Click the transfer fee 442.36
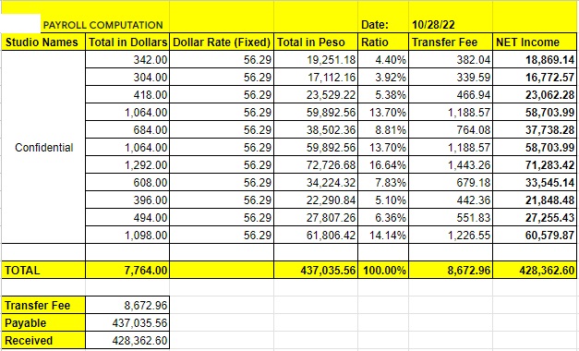 click(x=451, y=200)
